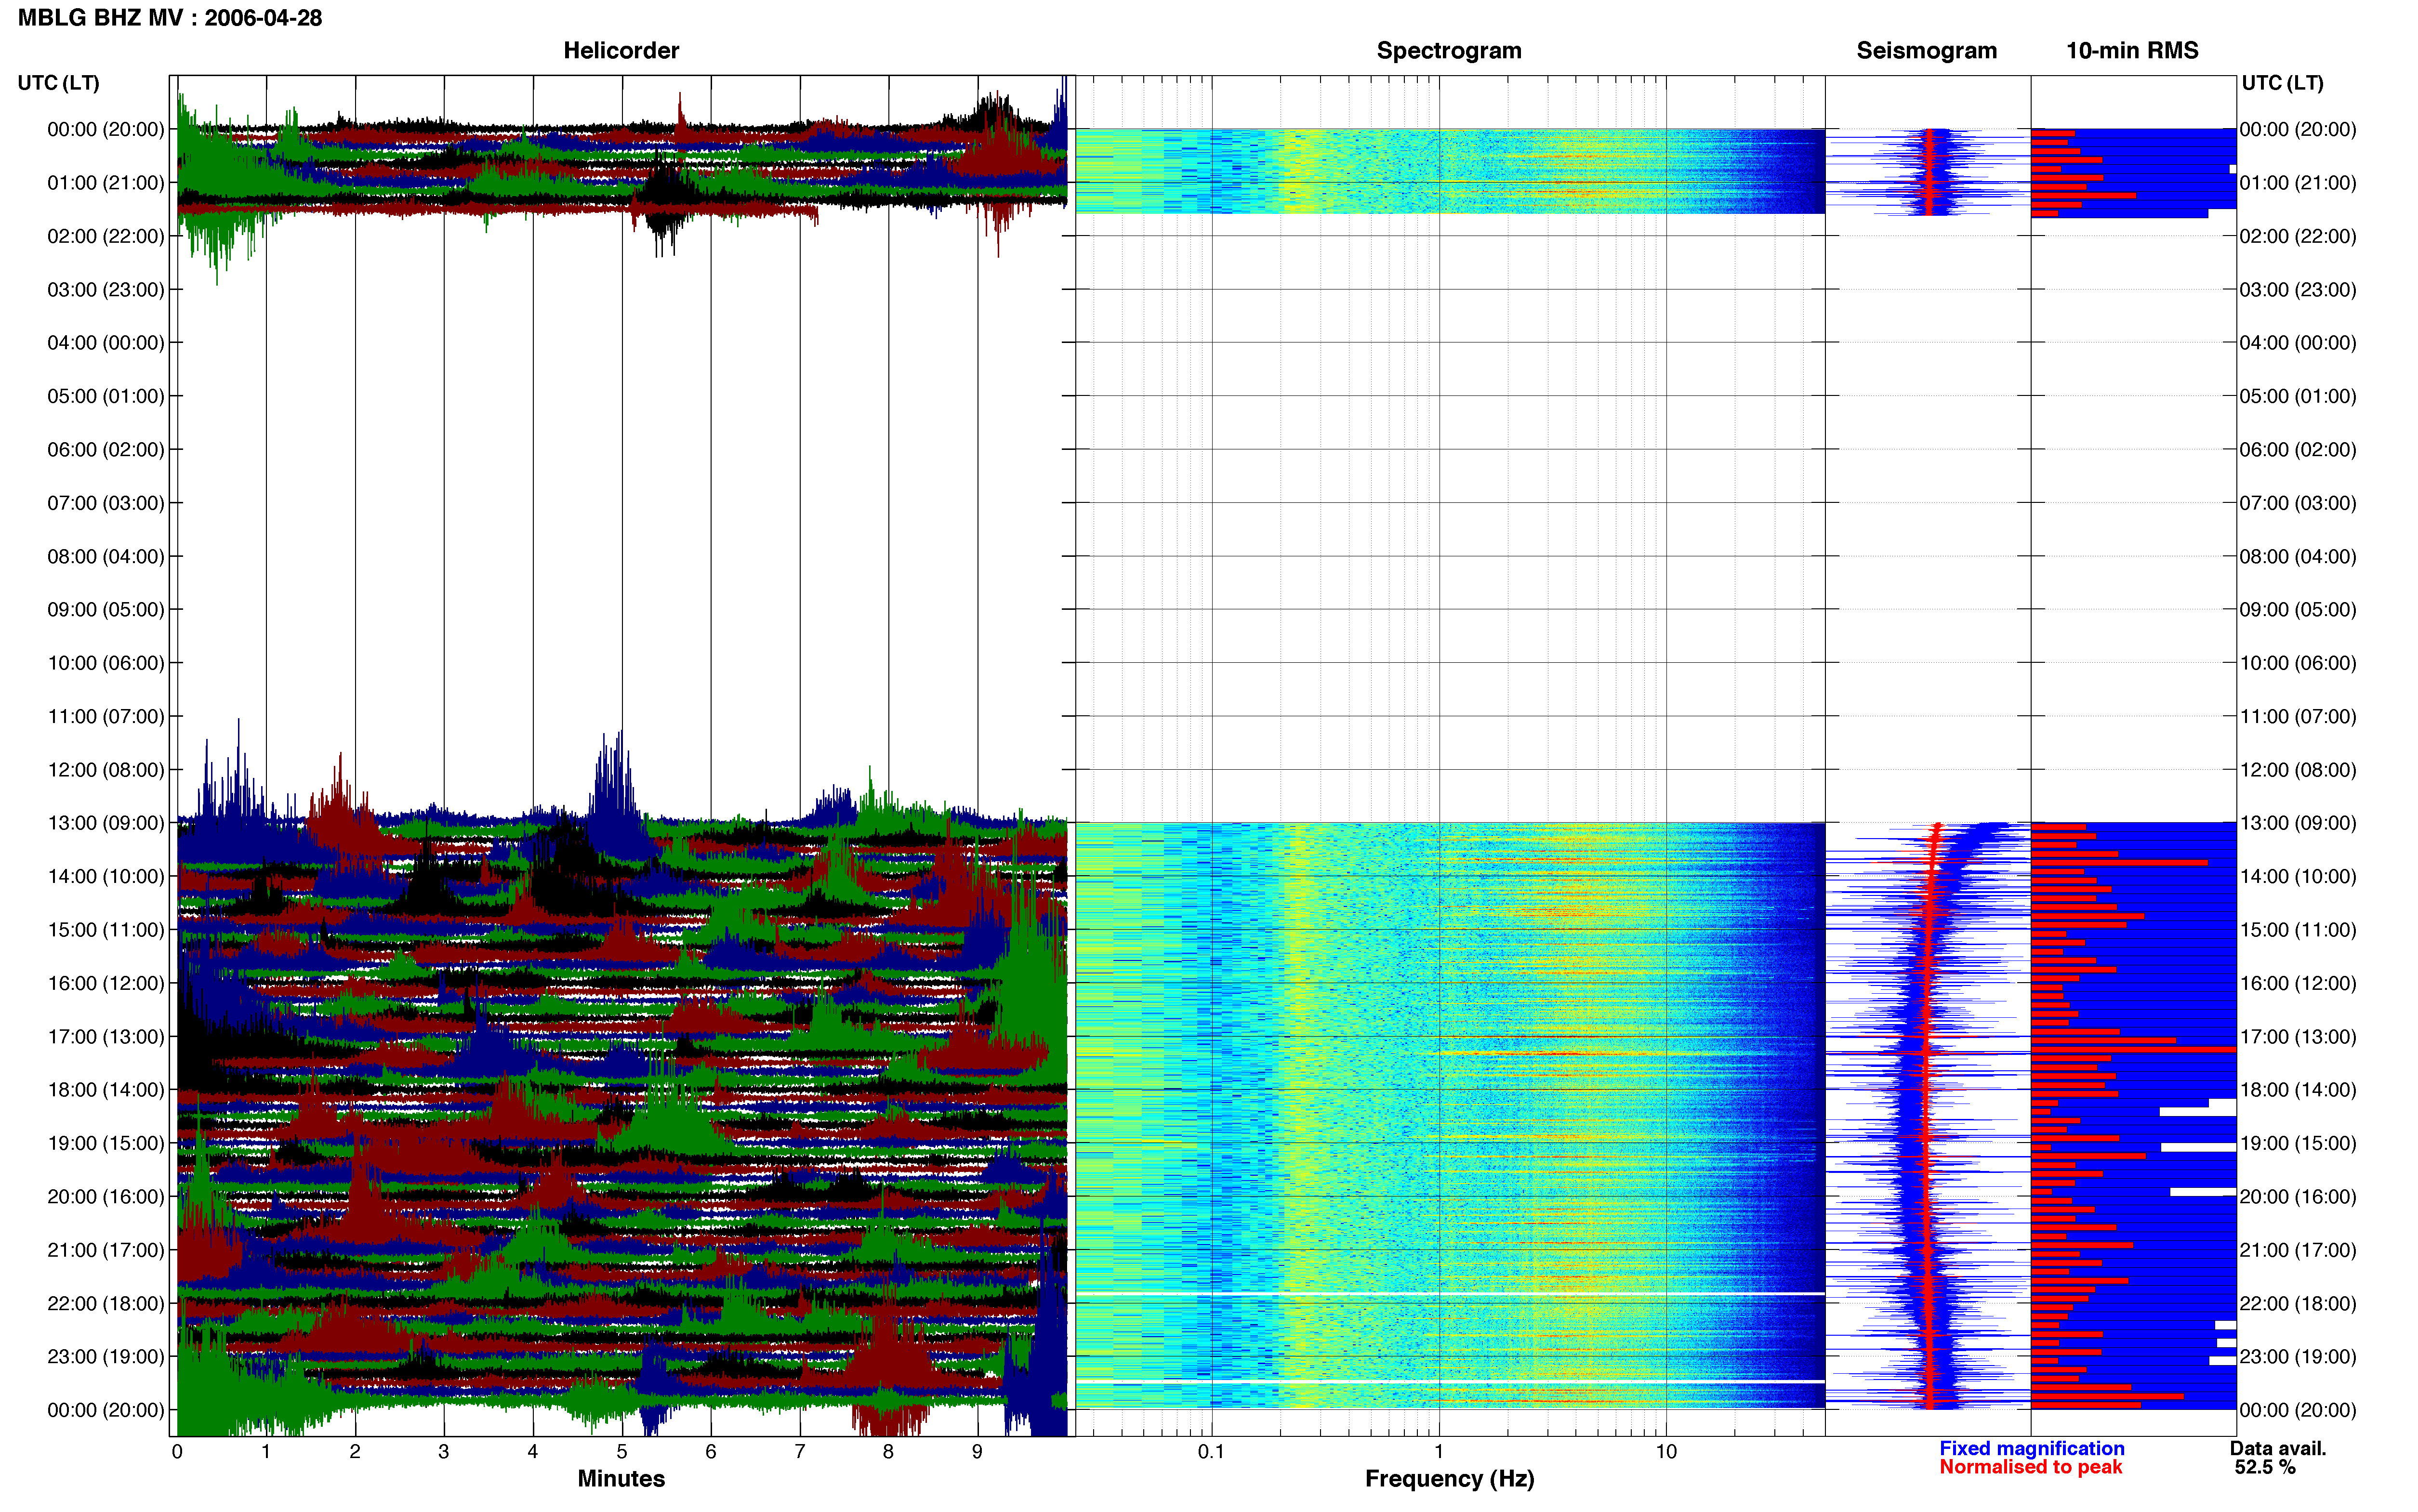Click 22:00 (18:00) on the RMS panel time axis
Screen dimensions: 2418x1512
[2298, 1304]
